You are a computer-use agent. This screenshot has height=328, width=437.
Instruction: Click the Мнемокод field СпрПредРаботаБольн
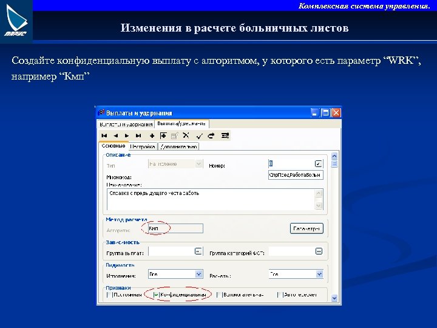296,175
